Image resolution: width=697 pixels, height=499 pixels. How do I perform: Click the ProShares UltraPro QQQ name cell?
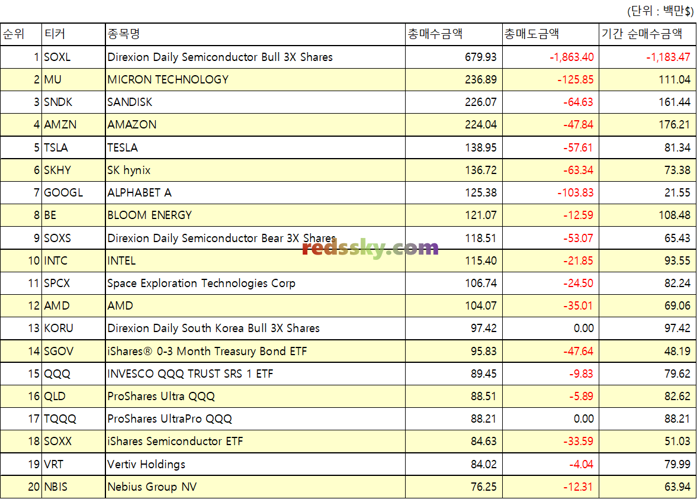click(255, 419)
